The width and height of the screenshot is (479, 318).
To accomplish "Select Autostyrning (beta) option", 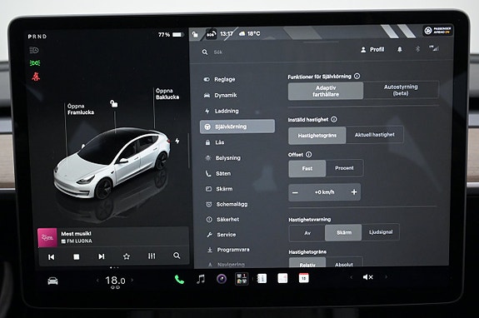I will pyautogui.click(x=401, y=90).
